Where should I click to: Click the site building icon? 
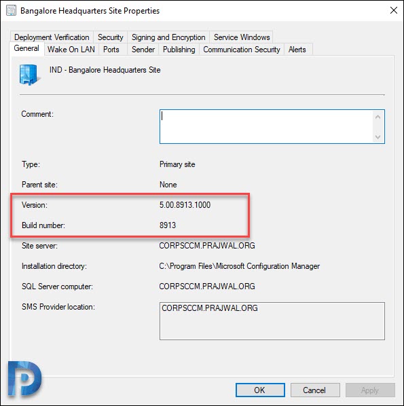click(x=29, y=75)
